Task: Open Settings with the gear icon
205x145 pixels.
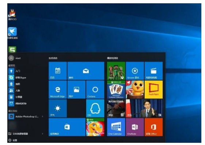Action: pyautogui.click(x=13, y=140)
